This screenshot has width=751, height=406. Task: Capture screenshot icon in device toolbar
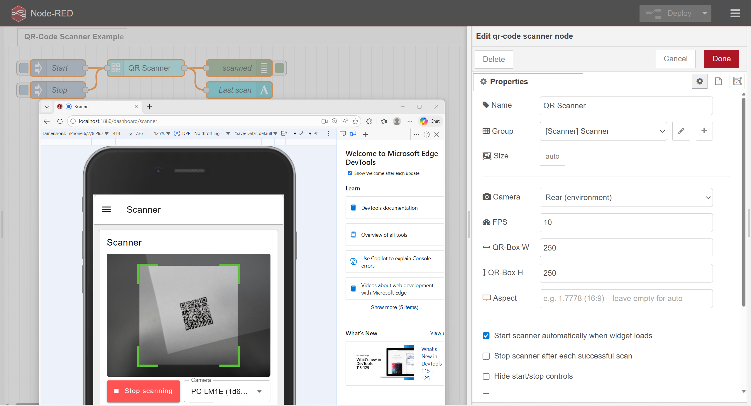pos(177,133)
